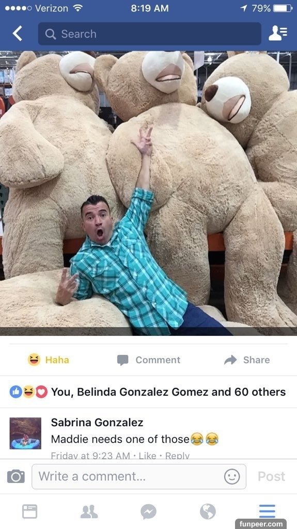Screen dimensions: 297x529
Task: Reply to Sabrina Gonzalez's comment
Action: (177, 456)
